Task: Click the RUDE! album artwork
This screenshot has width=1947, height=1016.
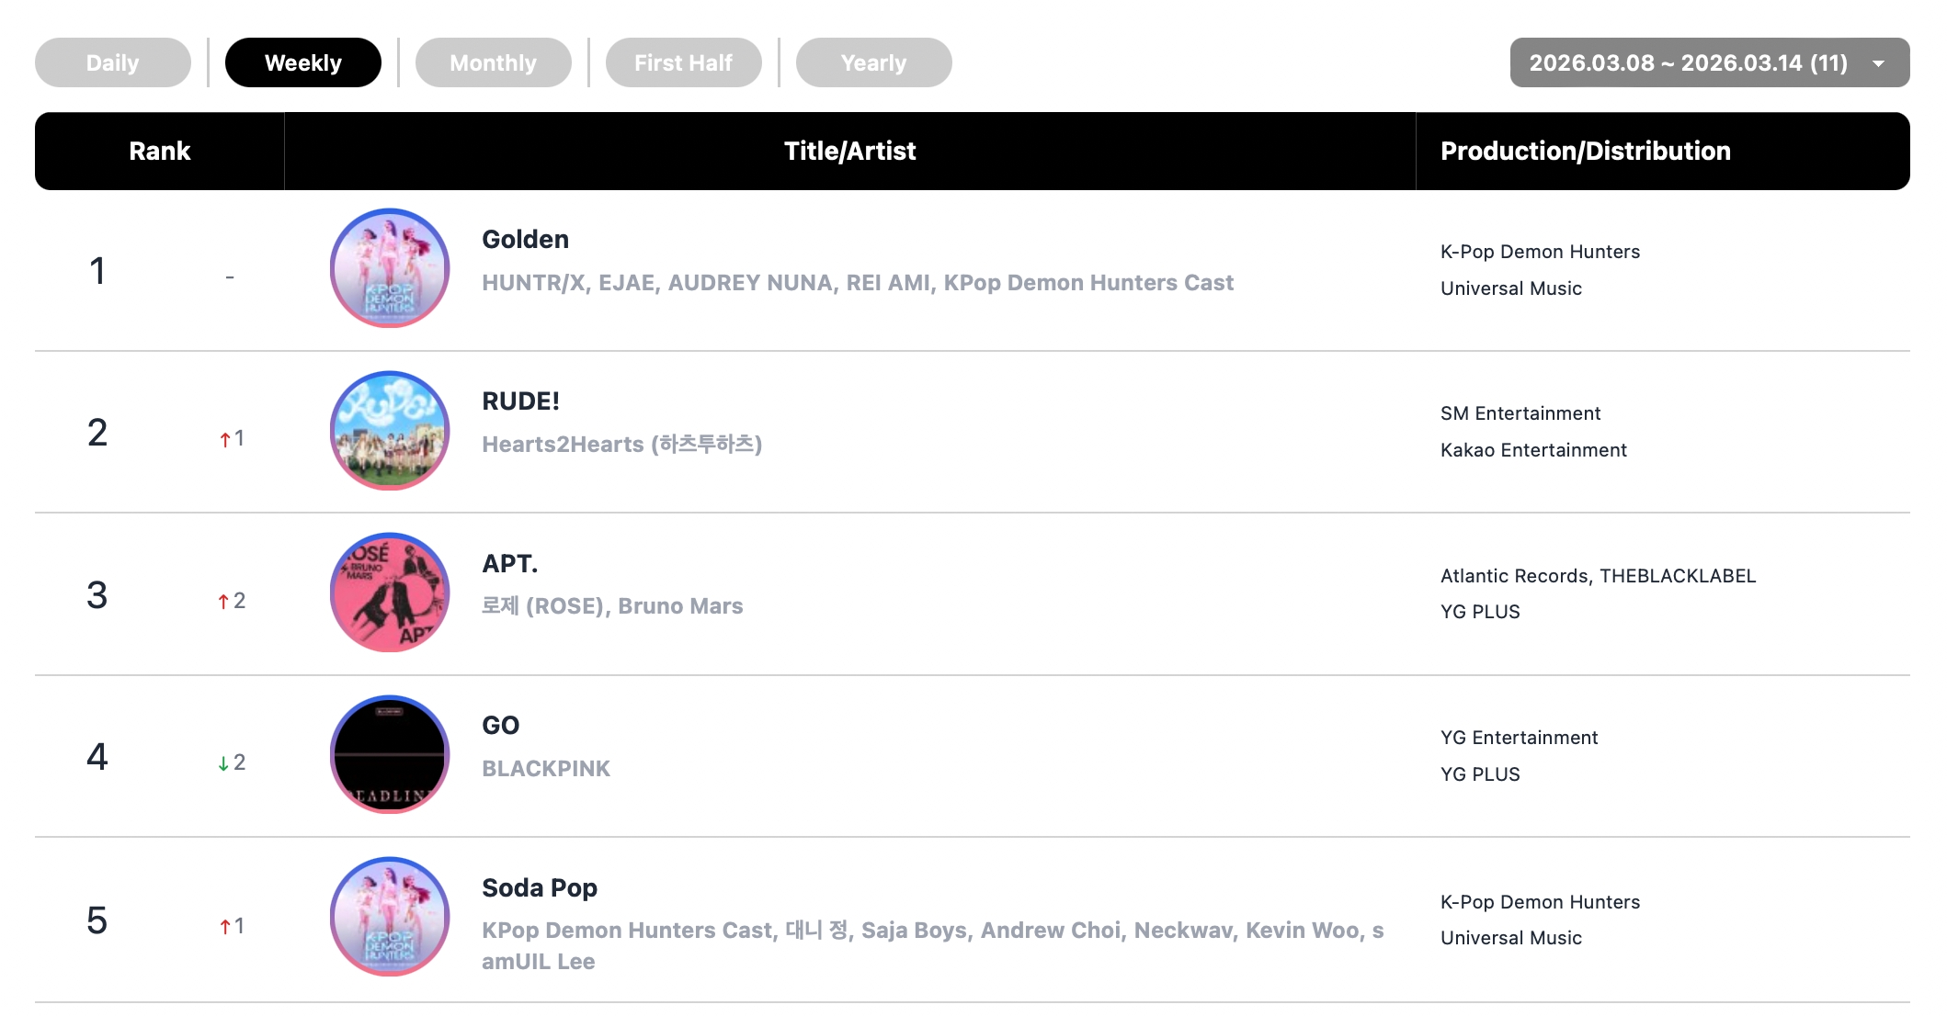Action: [x=390, y=431]
